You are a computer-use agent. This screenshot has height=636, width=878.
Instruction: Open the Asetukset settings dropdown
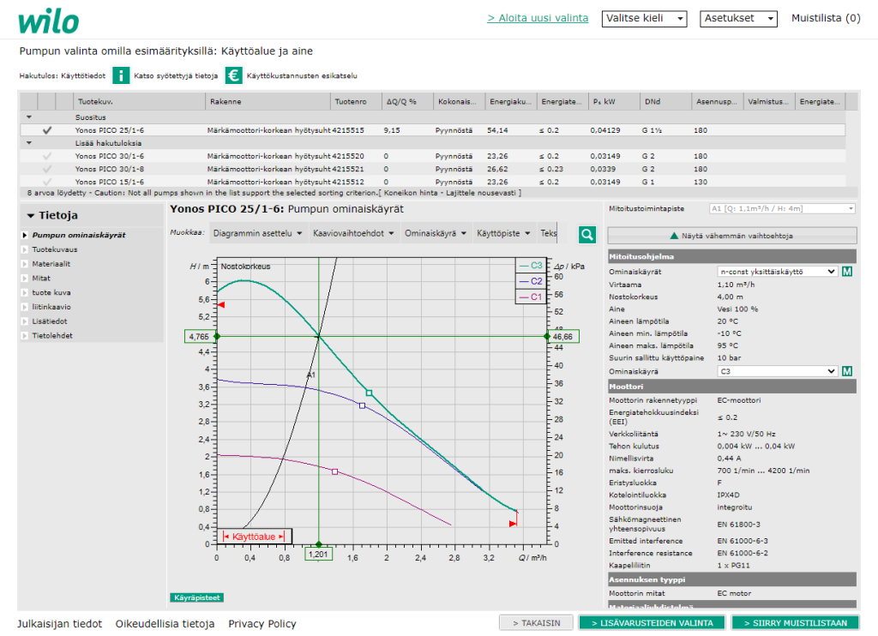(738, 18)
